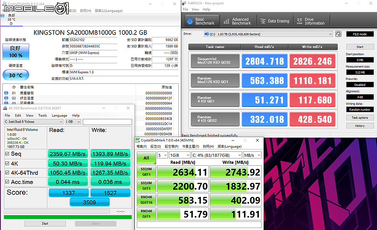Open CrystalDiskMark 設定(S) menu
This screenshot has width=377, height=230.
[155, 147]
